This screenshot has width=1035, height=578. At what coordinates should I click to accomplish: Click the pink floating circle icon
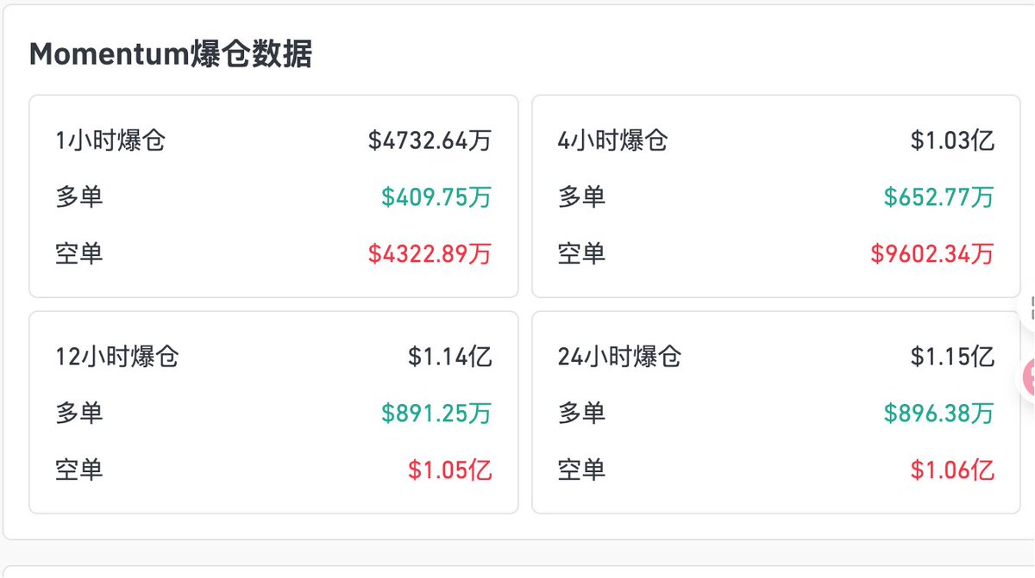(x=1028, y=377)
